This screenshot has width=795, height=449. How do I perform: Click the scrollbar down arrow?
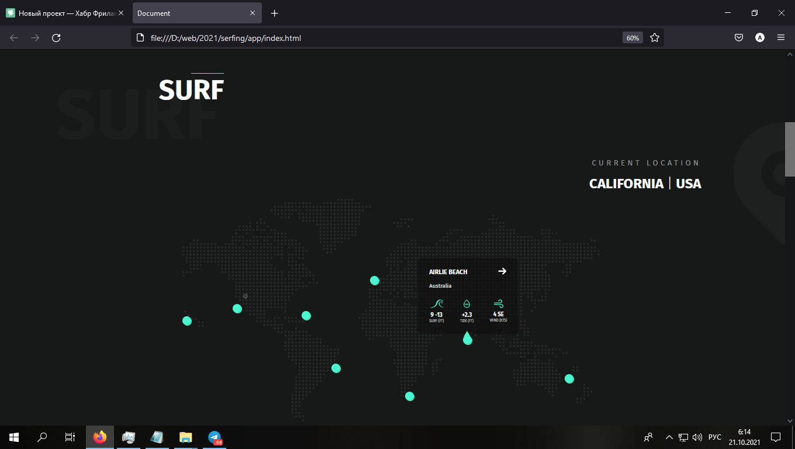click(x=790, y=420)
